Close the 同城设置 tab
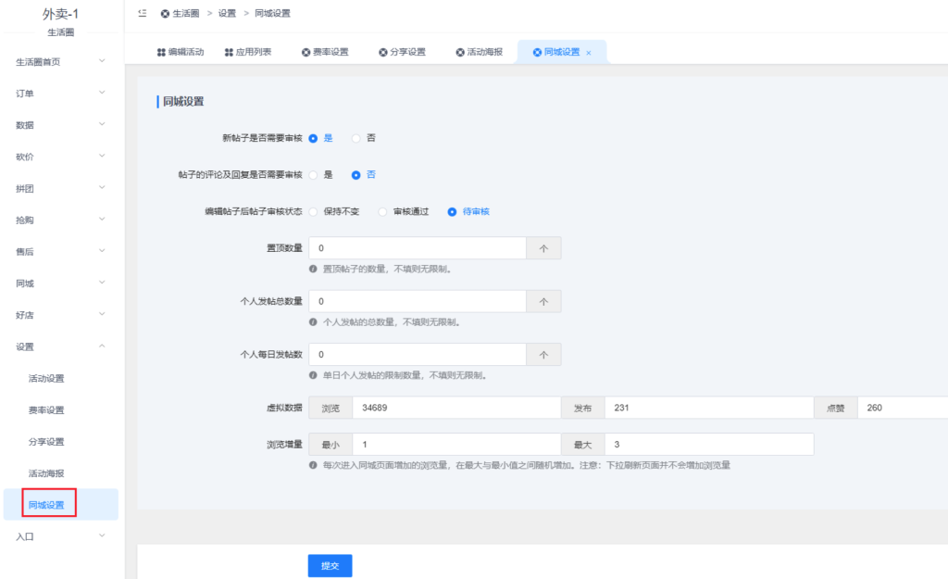Screen dimensions: 948x579 pyautogui.click(x=589, y=53)
